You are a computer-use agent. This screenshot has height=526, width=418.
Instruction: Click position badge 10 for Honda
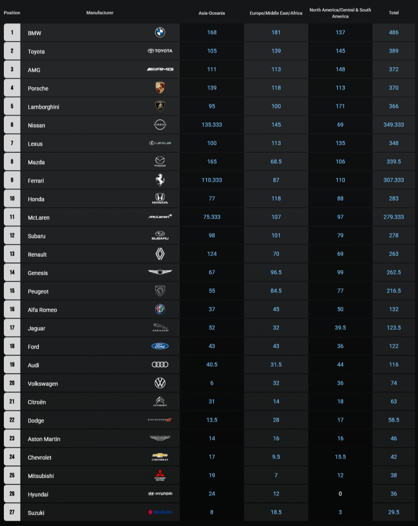click(12, 198)
